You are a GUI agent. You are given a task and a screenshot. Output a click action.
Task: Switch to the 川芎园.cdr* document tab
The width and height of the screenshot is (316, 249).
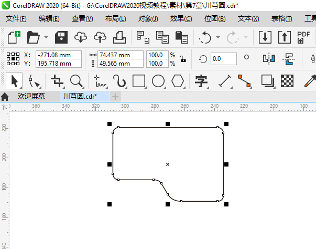(85, 96)
